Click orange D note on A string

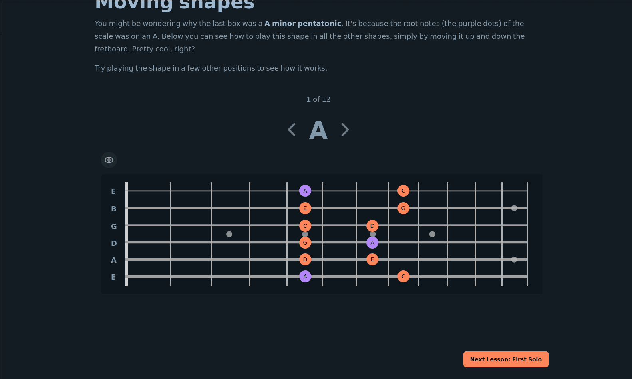305,259
